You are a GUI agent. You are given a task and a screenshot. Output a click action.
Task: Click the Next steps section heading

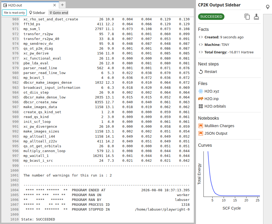(x=208, y=64)
